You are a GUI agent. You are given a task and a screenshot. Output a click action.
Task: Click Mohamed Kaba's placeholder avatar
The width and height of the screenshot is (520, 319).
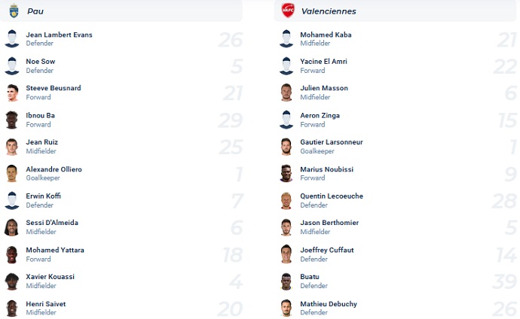coord(286,39)
